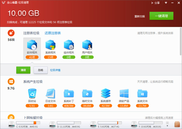Click the 注册表垃圾 red category icon
Viewport: 182px width, 129px height.
click(x=11, y=33)
